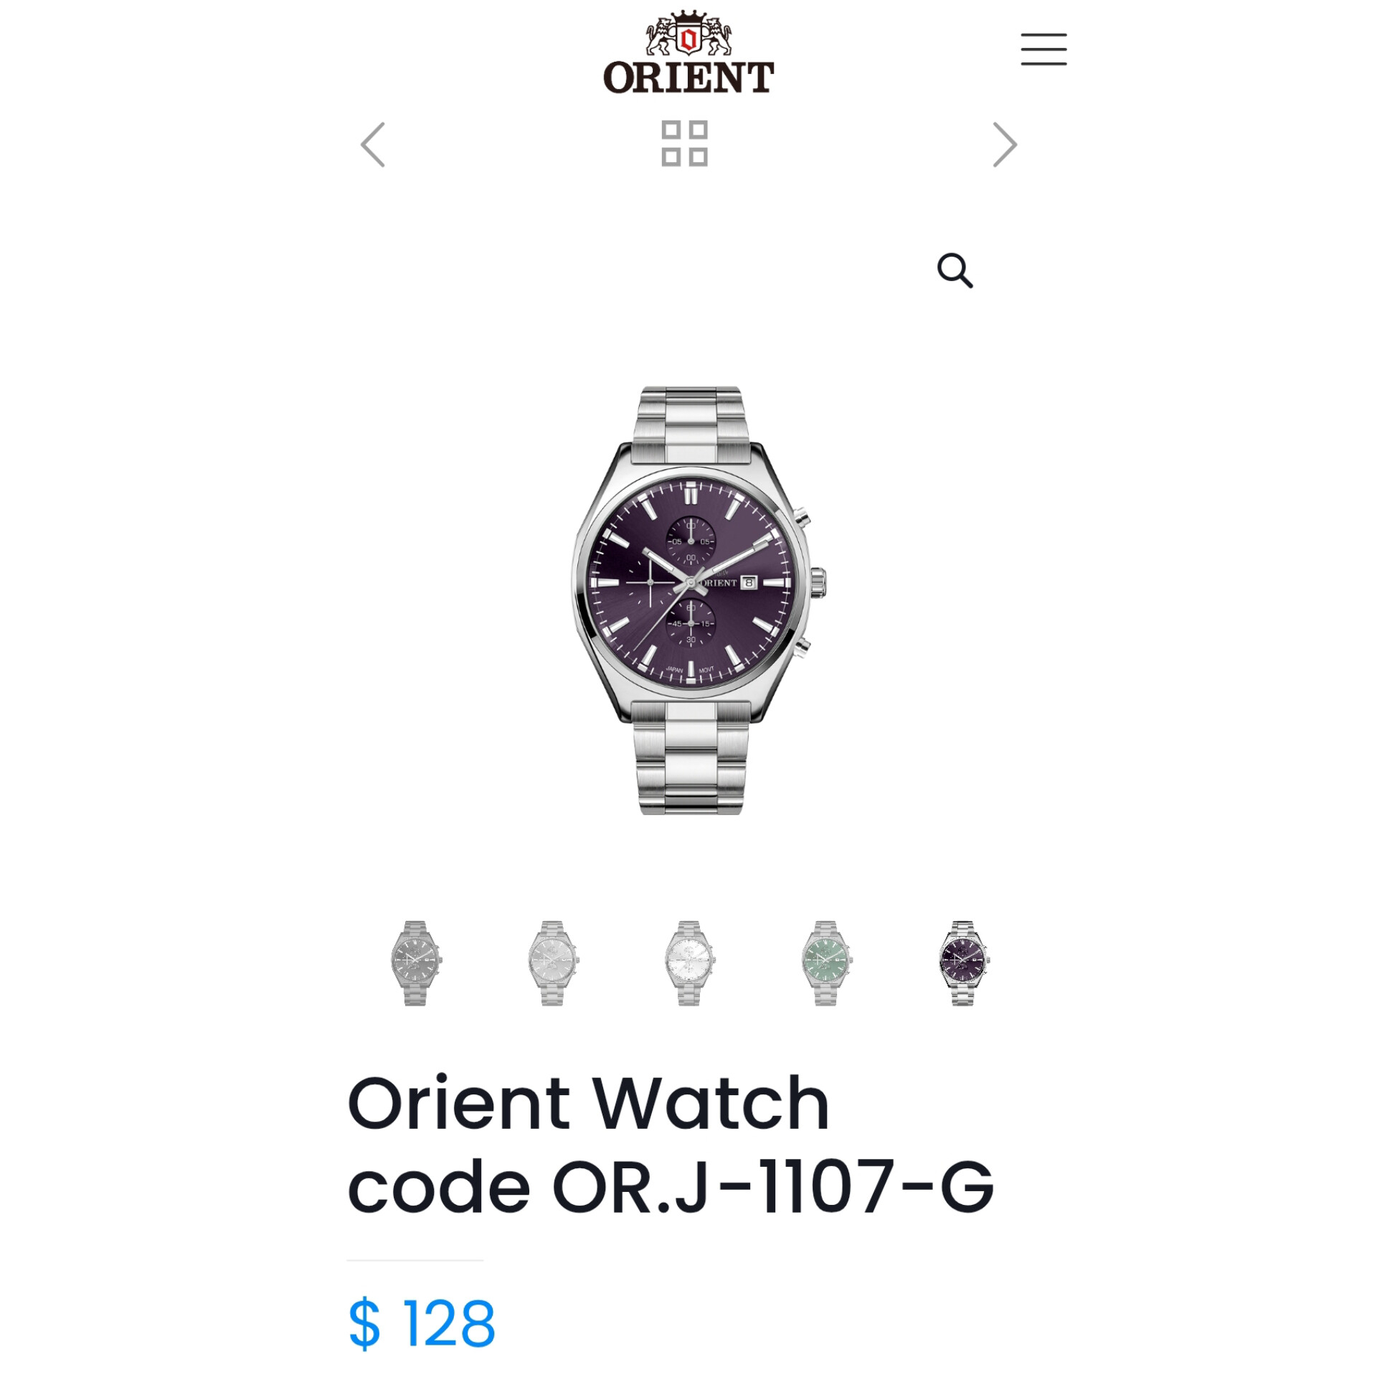Click the upper bracelet of the main watch
1377x1377 pixels.
[x=691, y=425]
